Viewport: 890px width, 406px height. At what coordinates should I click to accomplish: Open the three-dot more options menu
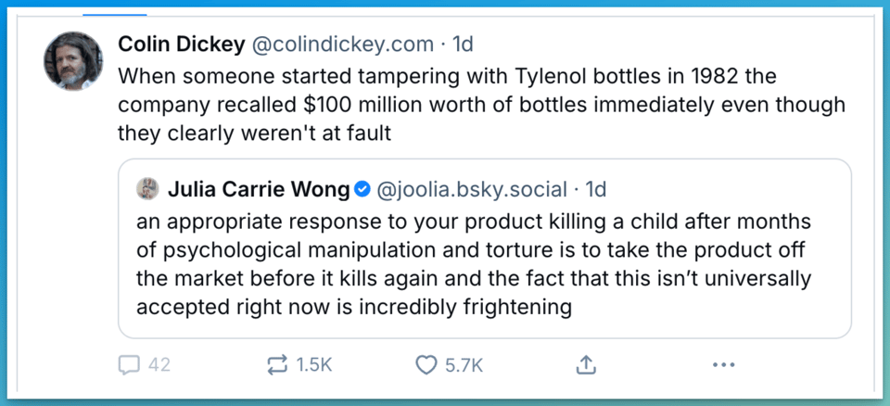[x=724, y=365]
